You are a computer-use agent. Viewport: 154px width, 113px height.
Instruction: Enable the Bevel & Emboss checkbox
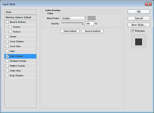tap(7, 22)
